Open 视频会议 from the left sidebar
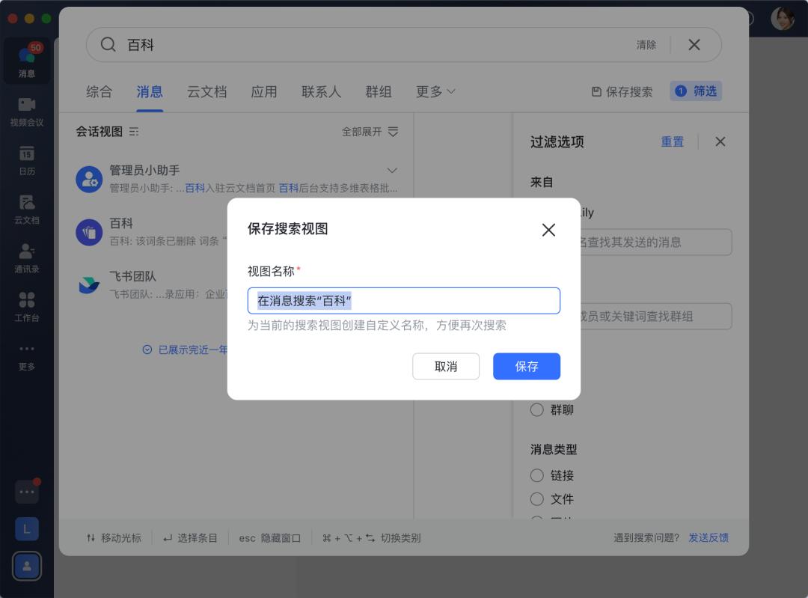 pos(27,111)
